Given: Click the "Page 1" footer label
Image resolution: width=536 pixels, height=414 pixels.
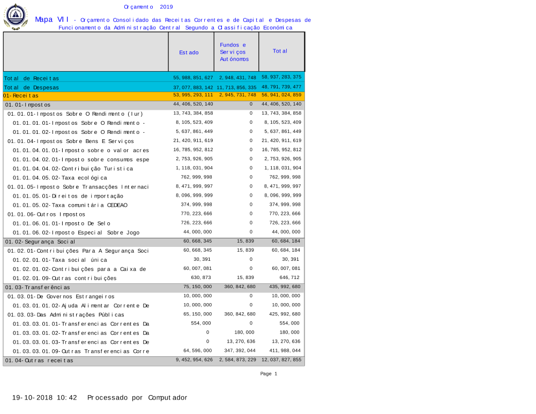Looking at the screenshot, I should coord(269,374).
